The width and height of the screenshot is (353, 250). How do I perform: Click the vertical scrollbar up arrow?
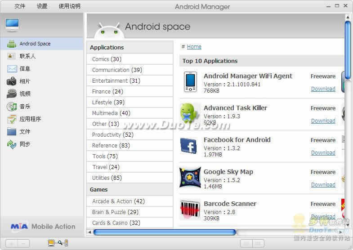(x=348, y=17)
